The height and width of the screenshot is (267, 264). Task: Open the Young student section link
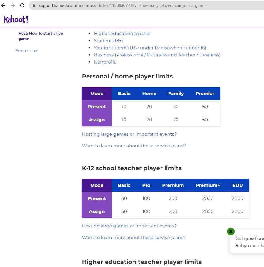tap(150, 48)
